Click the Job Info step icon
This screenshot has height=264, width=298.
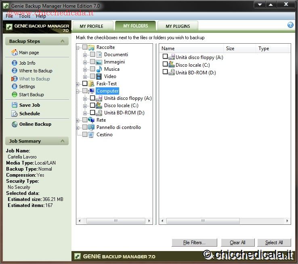tap(15, 63)
